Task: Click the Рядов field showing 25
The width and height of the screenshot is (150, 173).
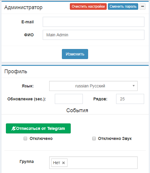Action: tap(130, 99)
